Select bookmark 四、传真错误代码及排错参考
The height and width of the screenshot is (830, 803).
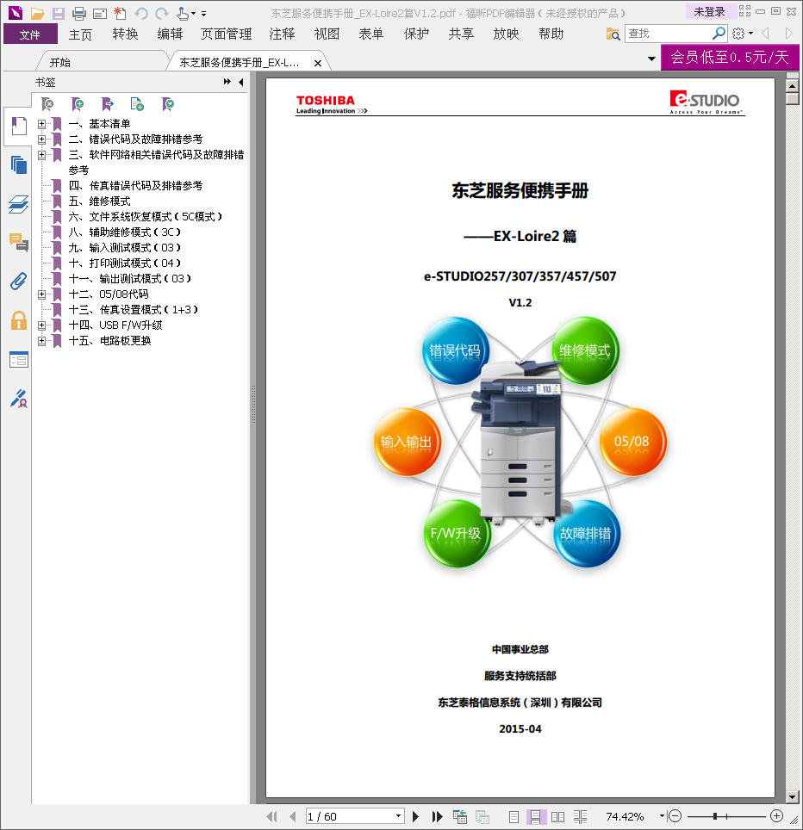[135, 186]
